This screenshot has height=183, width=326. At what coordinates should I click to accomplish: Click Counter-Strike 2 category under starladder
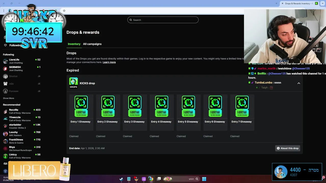18,128
